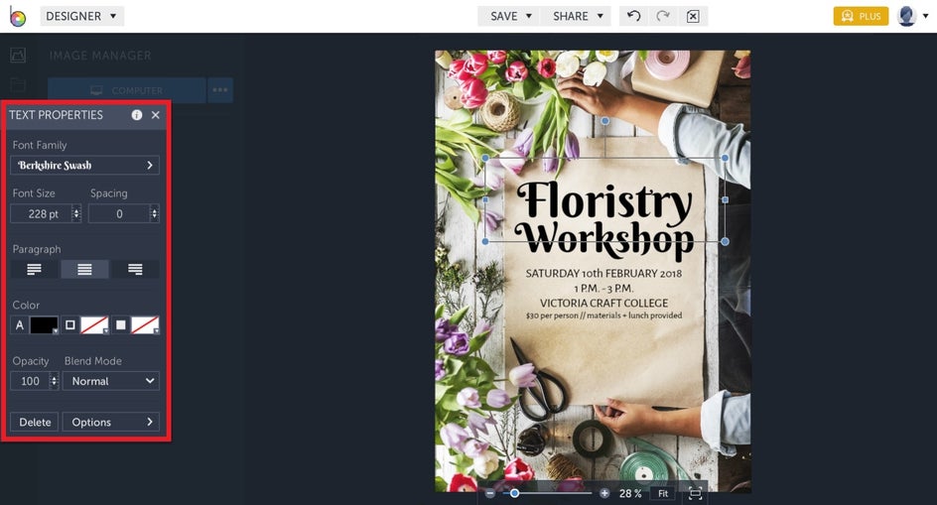Zoom in with the plus icon
This screenshot has width=937, height=505.
click(x=604, y=494)
